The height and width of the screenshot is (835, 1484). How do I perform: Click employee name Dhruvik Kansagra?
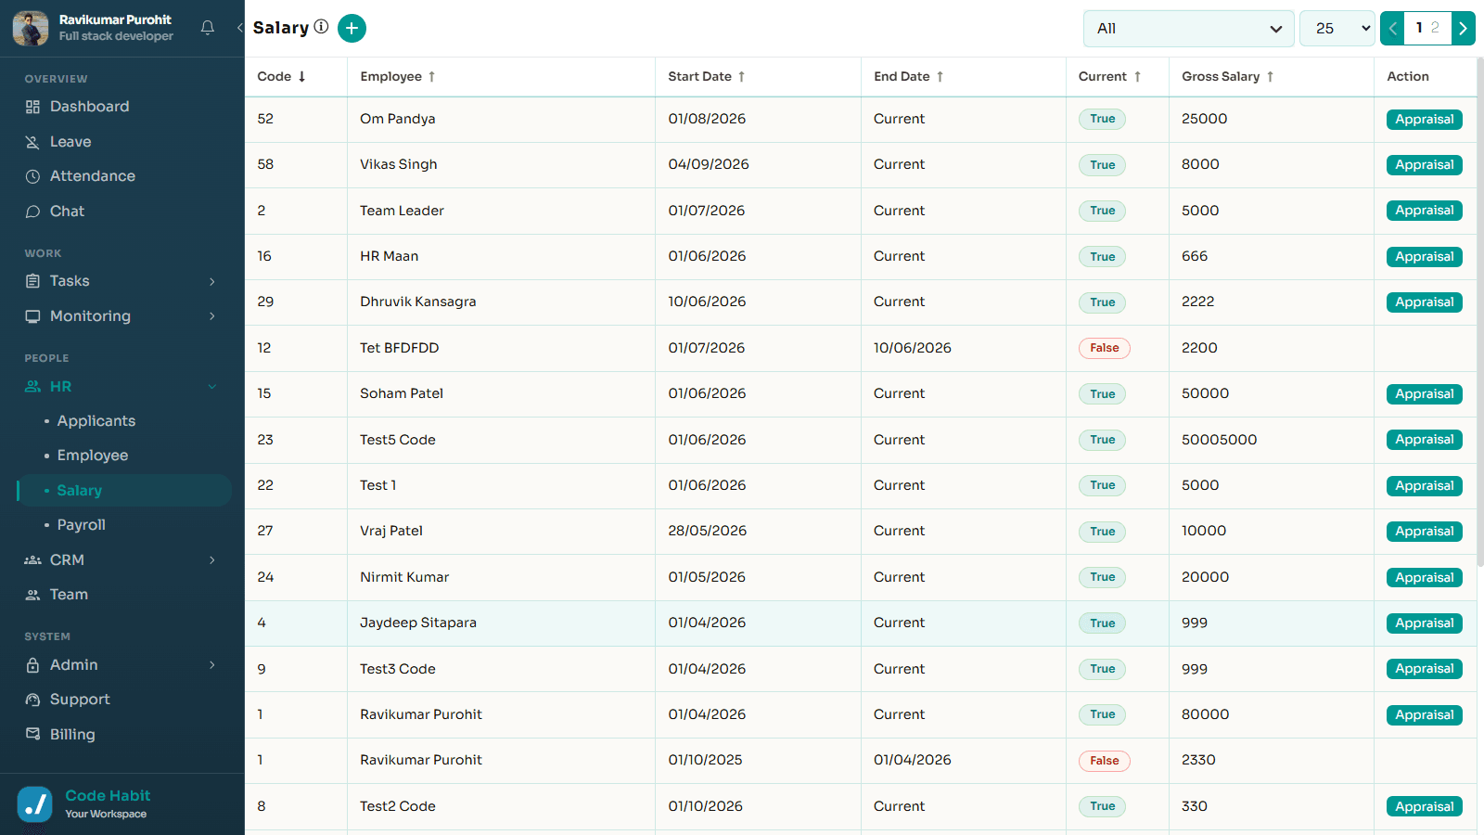[x=418, y=302]
